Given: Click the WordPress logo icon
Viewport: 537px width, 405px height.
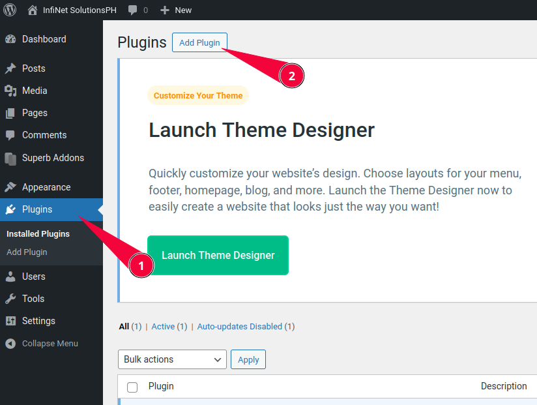Looking at the screenshot, I should [10, 10].
